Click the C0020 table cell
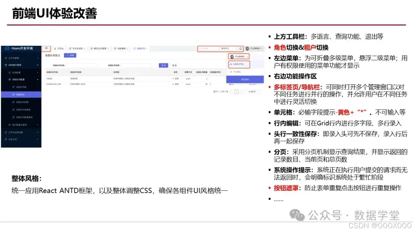The image size is (413, 232). point(49,79)
